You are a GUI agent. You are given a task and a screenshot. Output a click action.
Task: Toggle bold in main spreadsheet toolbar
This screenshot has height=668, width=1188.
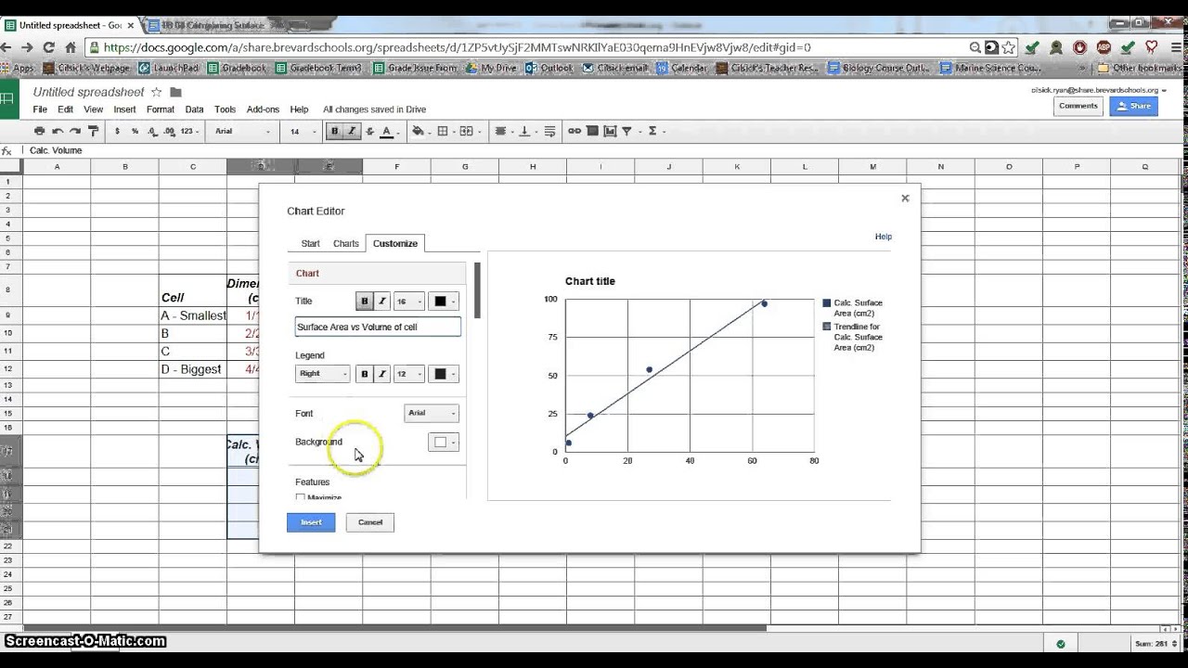(x=335, y=131)
